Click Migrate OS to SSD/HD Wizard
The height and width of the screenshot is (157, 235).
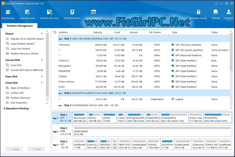click(27, 39)
